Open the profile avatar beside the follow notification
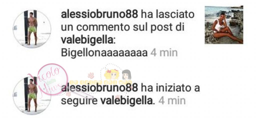The height and width of the screenshot is (118, 256). tap(32, 96)
